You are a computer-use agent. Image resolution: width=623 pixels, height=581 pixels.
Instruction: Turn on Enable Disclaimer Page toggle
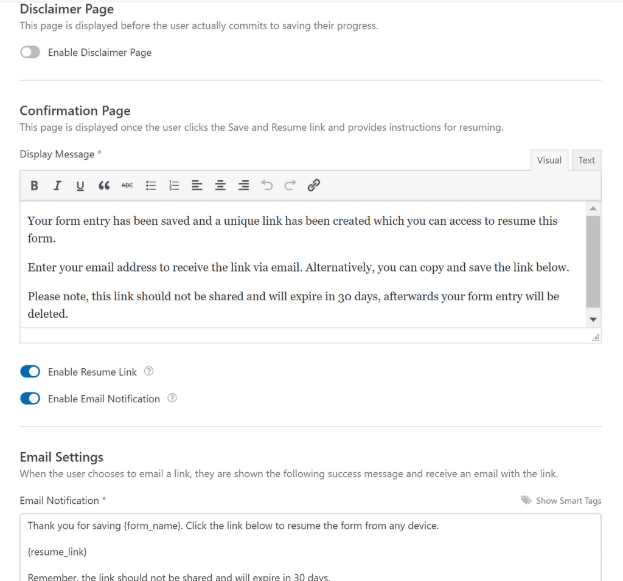click(30, 52)
